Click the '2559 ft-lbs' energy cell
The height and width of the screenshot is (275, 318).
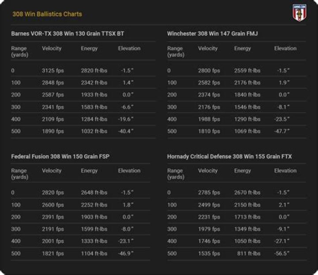247,71
